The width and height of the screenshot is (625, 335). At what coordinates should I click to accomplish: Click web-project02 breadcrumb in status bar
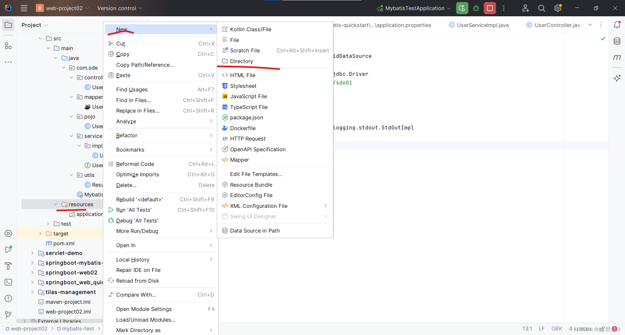click(x=26, y=328)
